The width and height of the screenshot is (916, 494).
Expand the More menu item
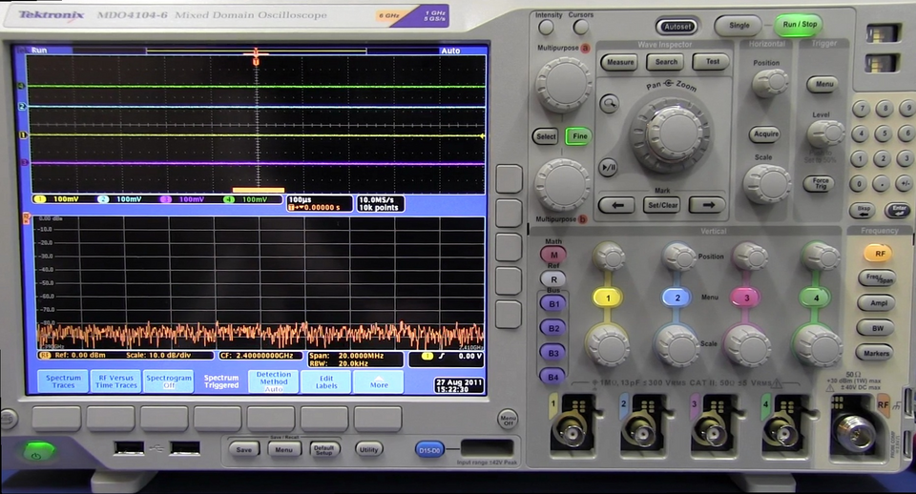tap(379, 381)
